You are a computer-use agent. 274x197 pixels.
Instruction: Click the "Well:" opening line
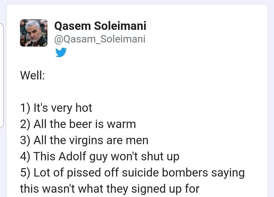(x=32, y=75)
